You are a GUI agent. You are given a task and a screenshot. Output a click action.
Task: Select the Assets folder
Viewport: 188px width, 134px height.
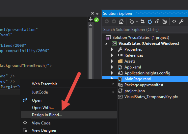pos(130,61)
